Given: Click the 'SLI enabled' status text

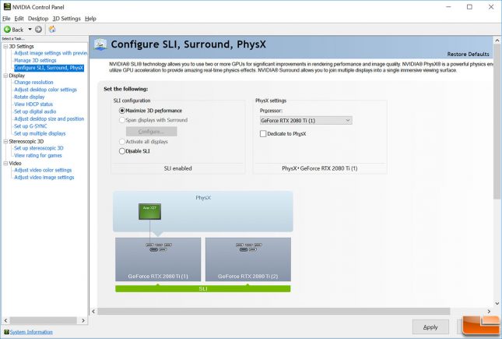Looking at the screenshot, I should pos(178,168).
